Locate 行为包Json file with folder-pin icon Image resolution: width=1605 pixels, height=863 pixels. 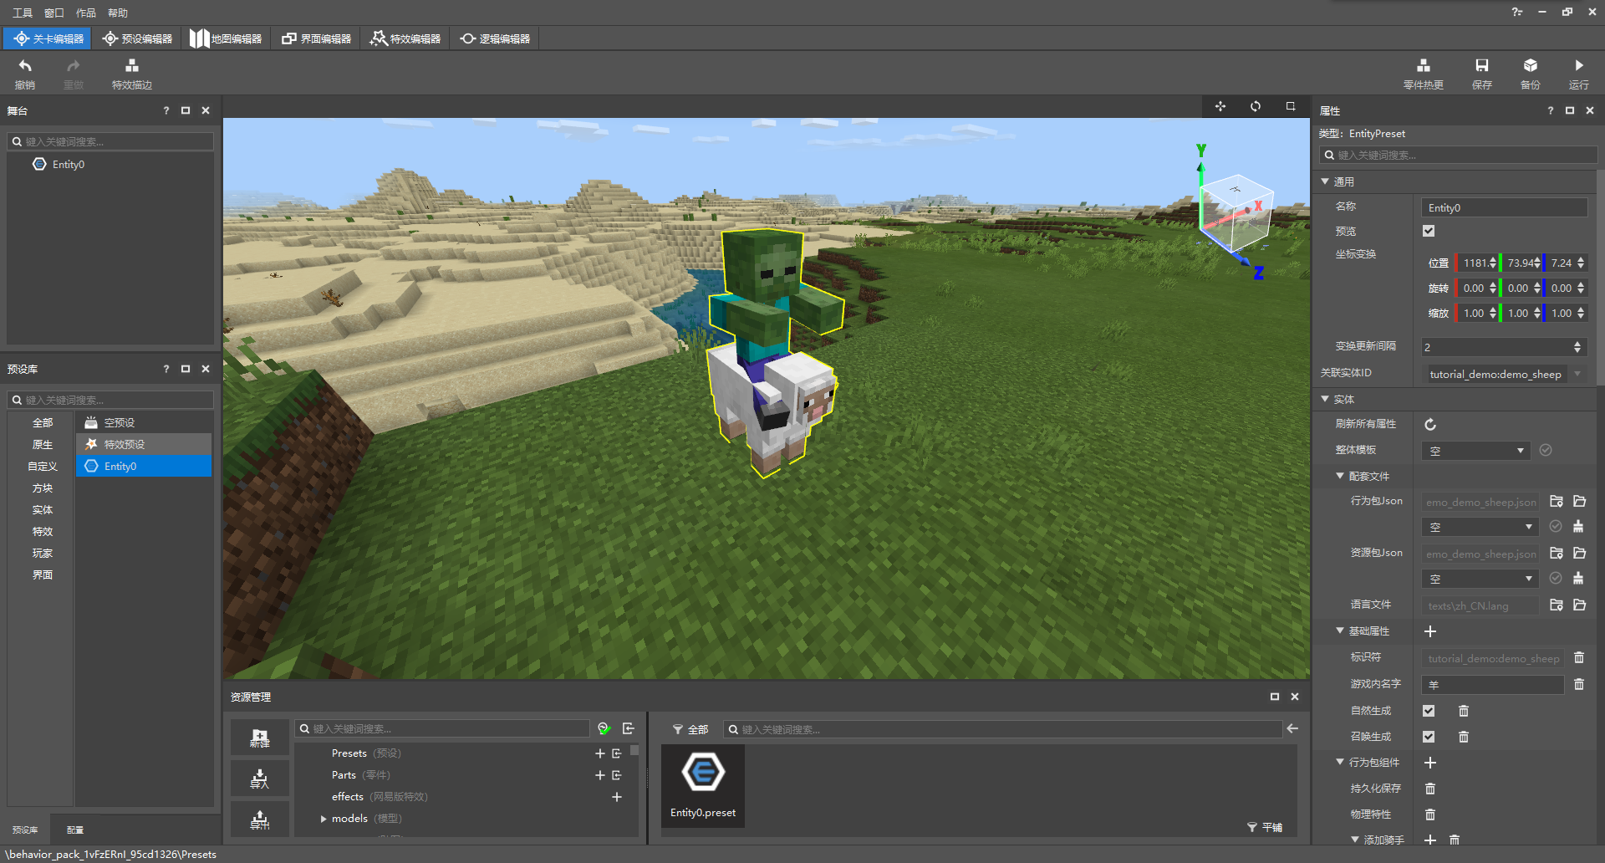pos(1557,502)
